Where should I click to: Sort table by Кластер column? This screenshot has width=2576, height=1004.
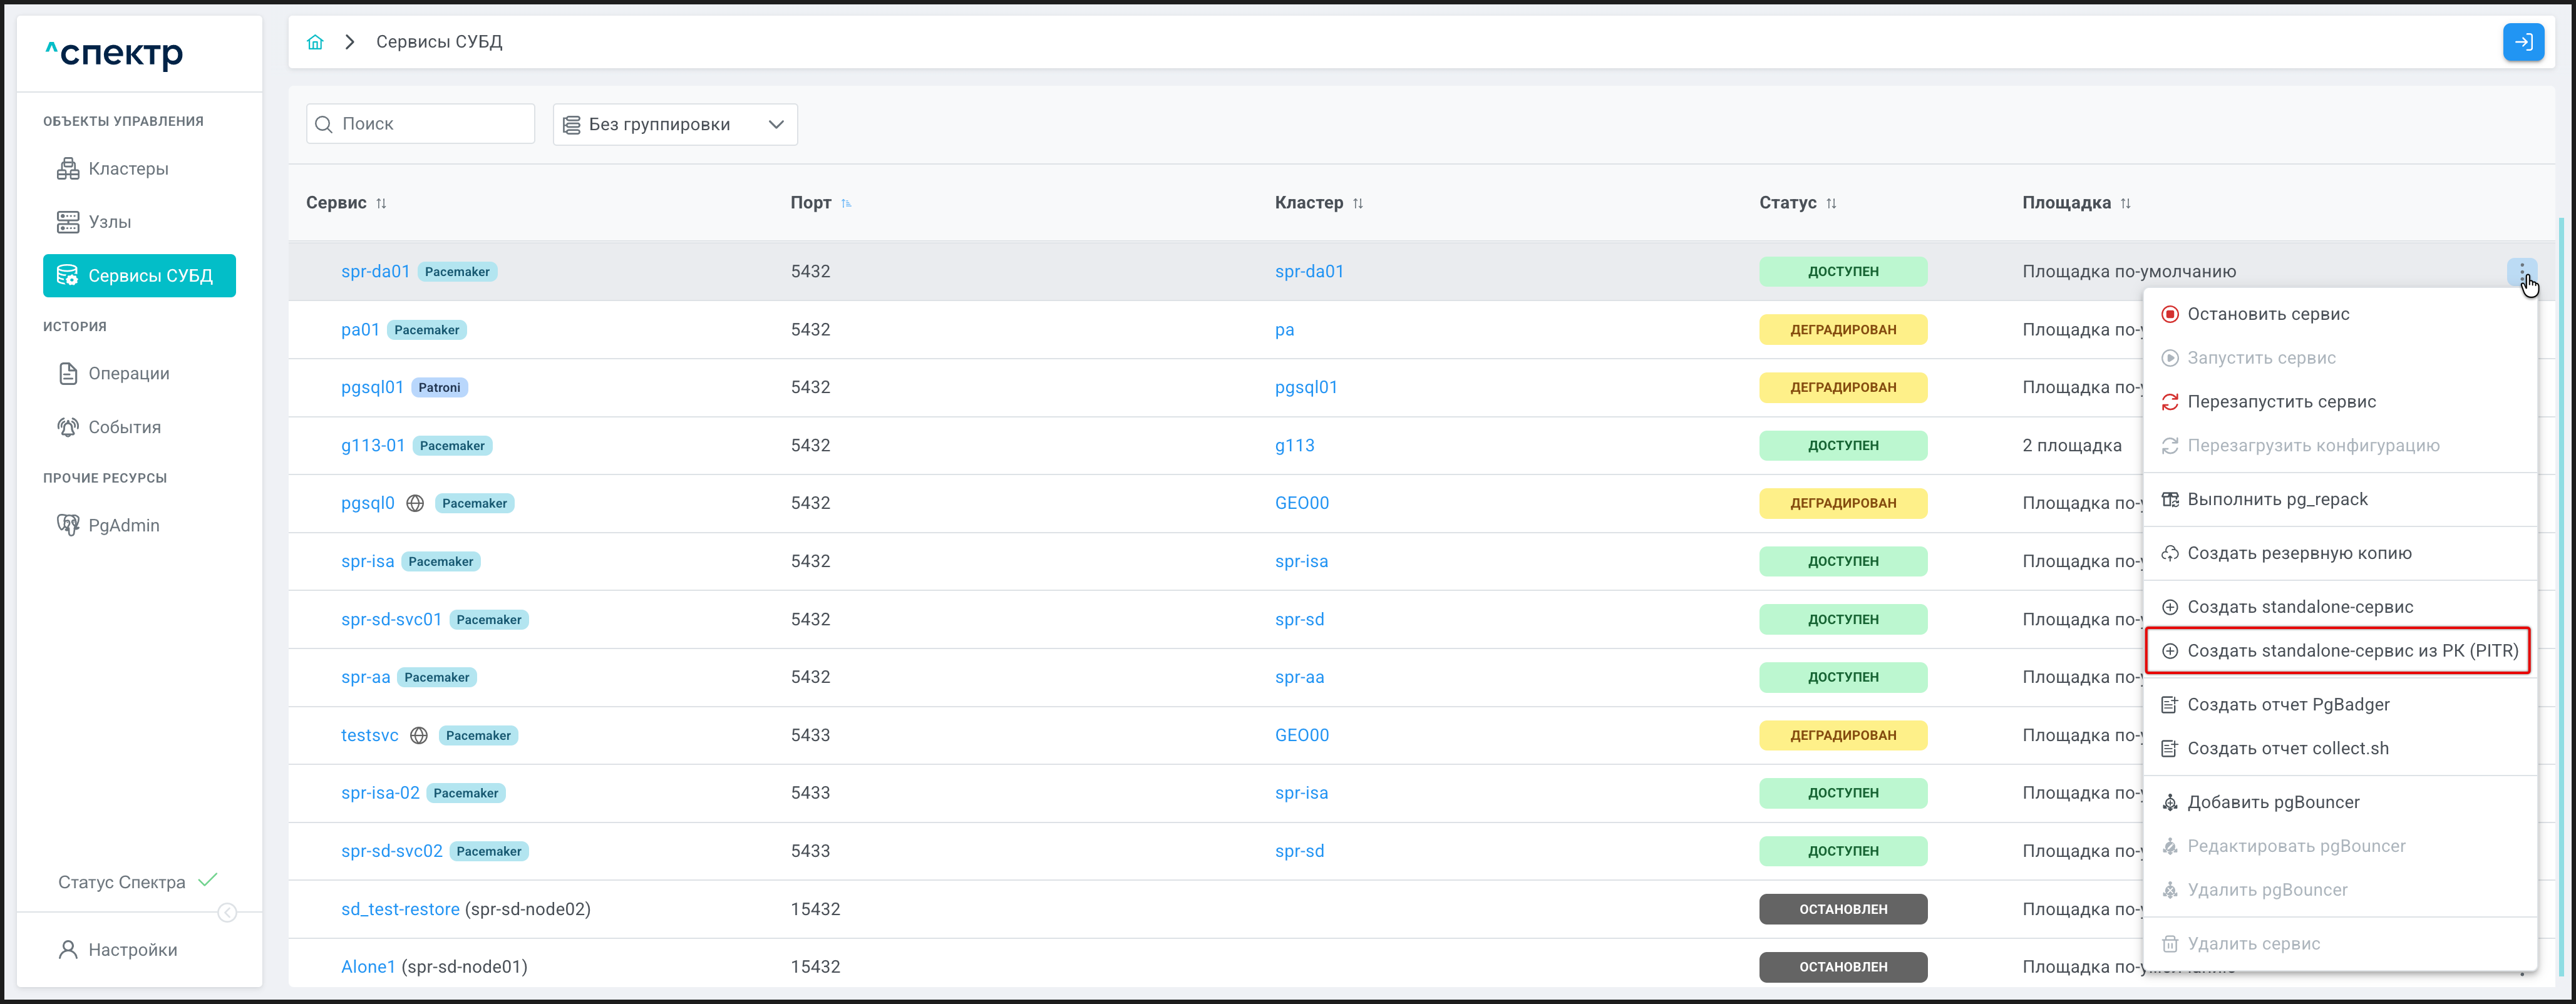pos(1357,203)
